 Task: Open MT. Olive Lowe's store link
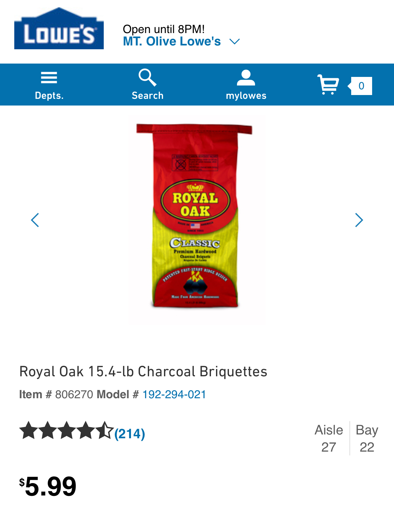pos(172,41)
